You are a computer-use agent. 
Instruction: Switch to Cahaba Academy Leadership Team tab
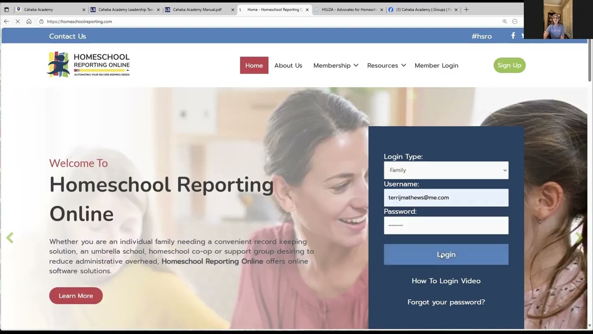[125, 10]
